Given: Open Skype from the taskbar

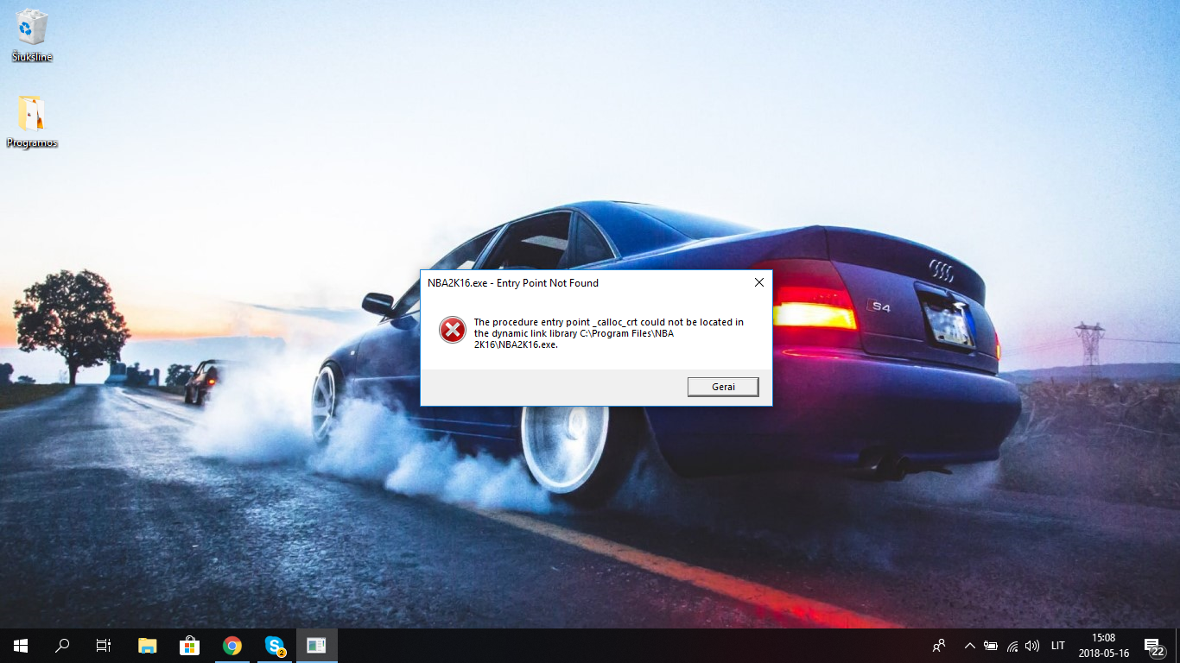Looking at the screenshot, I should (274, 646).
